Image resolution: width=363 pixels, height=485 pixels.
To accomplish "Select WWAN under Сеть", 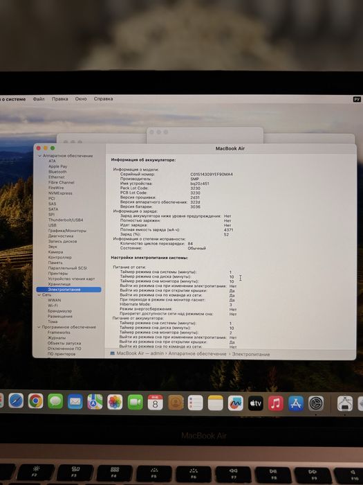I will pyautogui.click(x=55, y=300).
